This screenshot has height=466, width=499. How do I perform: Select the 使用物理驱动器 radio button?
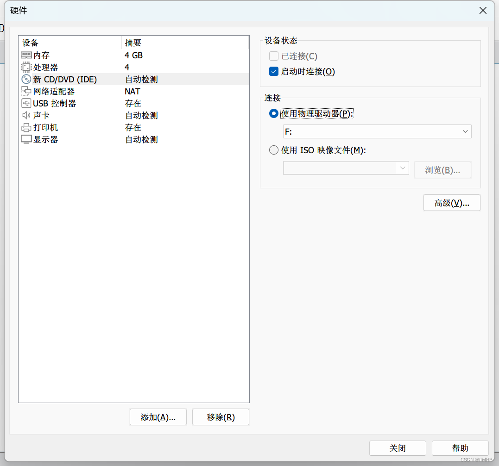click(x=274, y=114)
